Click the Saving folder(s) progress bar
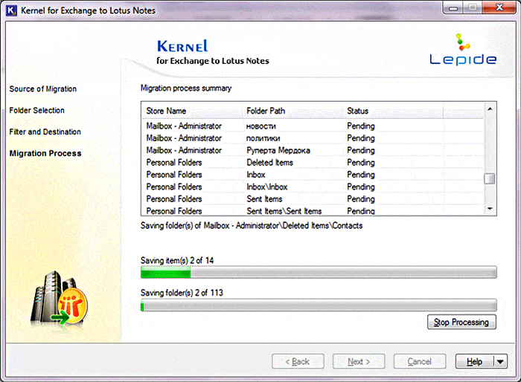Screen dimensions: 521x382 click(319, 305)
